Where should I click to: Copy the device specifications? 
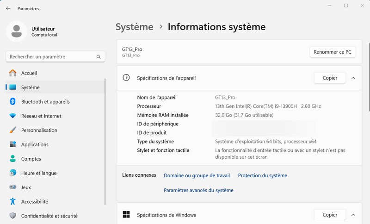click(330, 78)
